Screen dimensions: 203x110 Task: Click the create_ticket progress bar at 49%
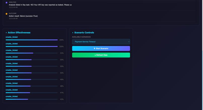click(x=31, y=79)
